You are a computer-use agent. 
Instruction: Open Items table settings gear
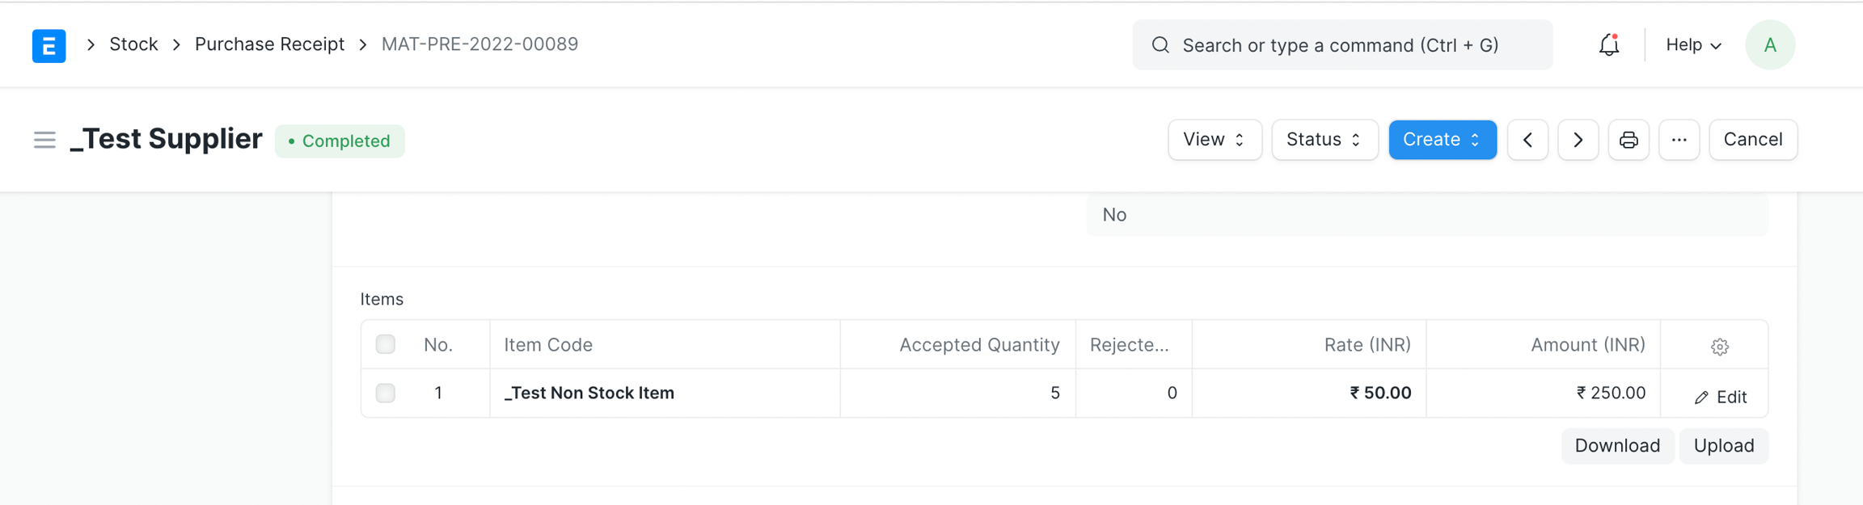[x=1719, y=347]
